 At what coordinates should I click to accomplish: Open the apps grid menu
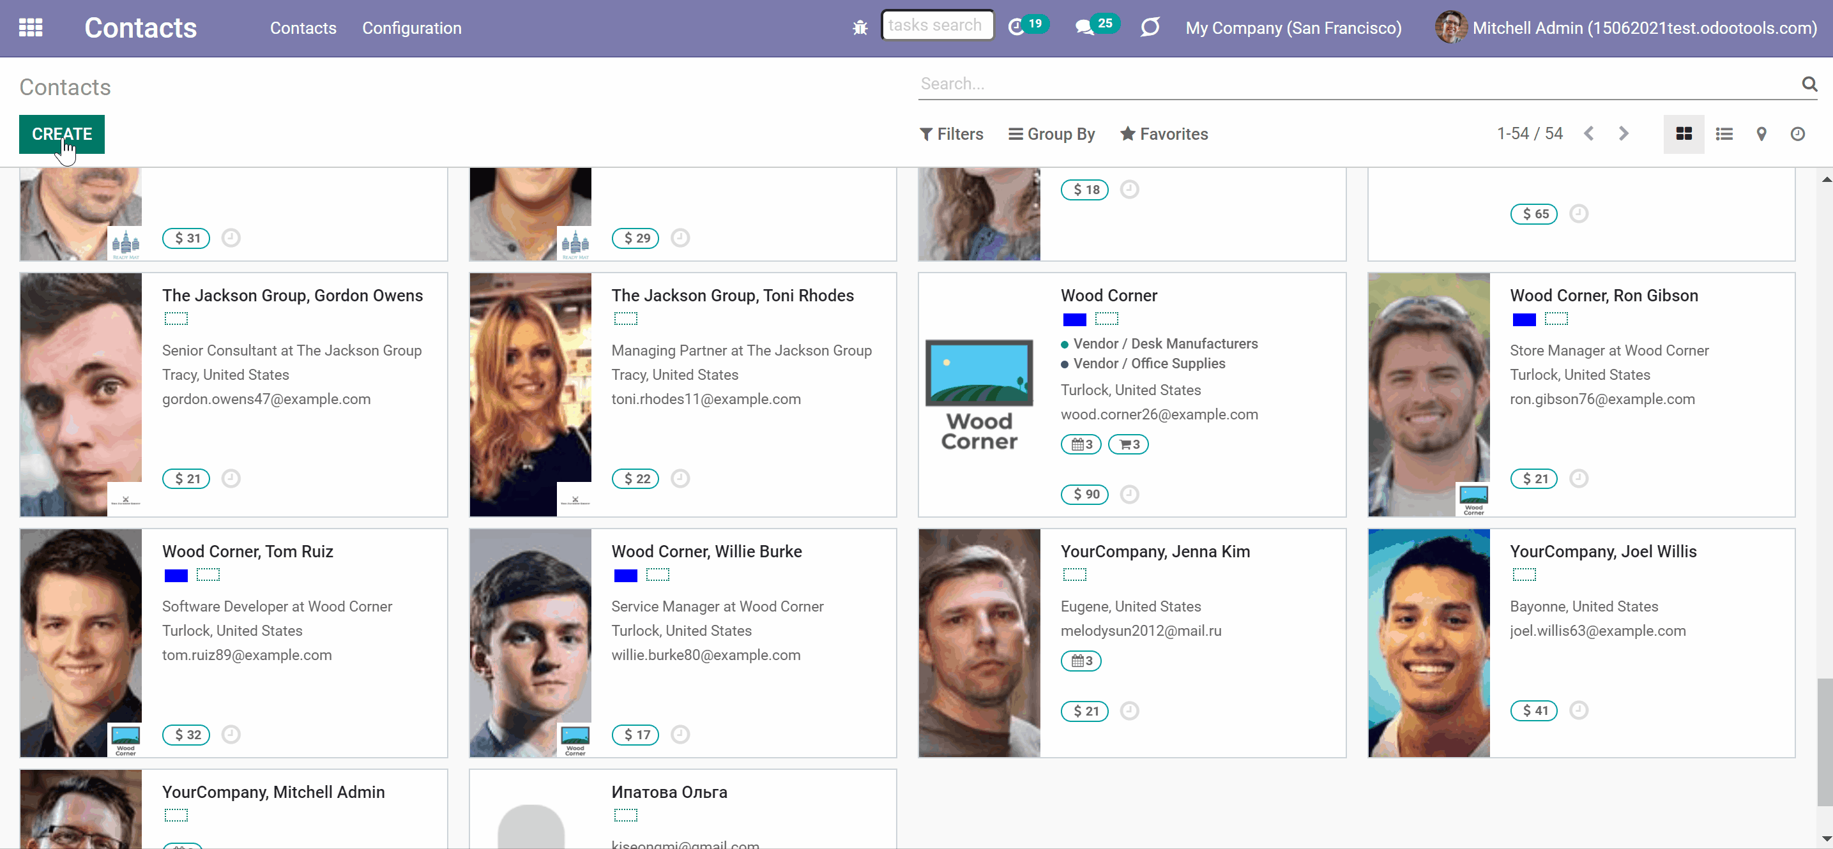(x=31, y=27)
